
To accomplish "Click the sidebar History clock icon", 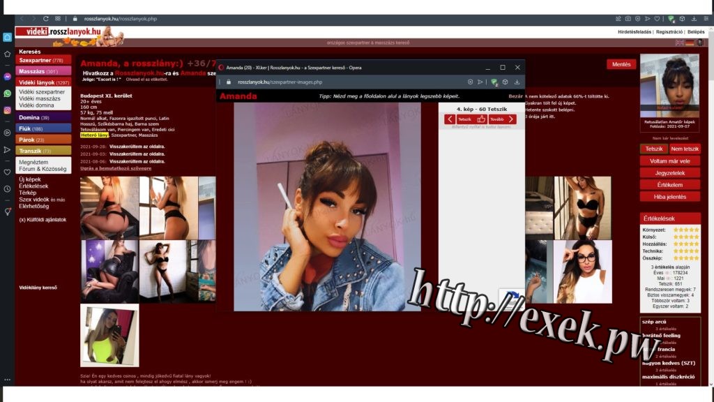I will 7,188.
